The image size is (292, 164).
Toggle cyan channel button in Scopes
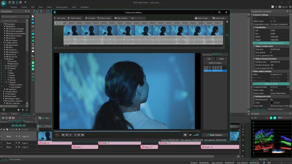pyautogui.click(x=275, y=118)
